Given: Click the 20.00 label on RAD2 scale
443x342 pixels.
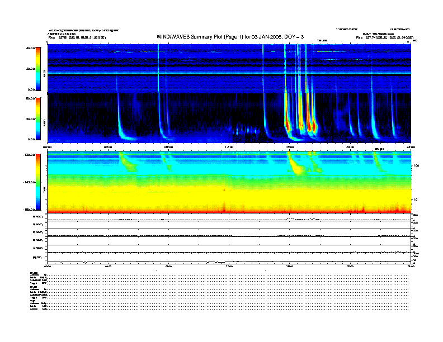Looking at the screenshot, I should (x=30, y=69).
